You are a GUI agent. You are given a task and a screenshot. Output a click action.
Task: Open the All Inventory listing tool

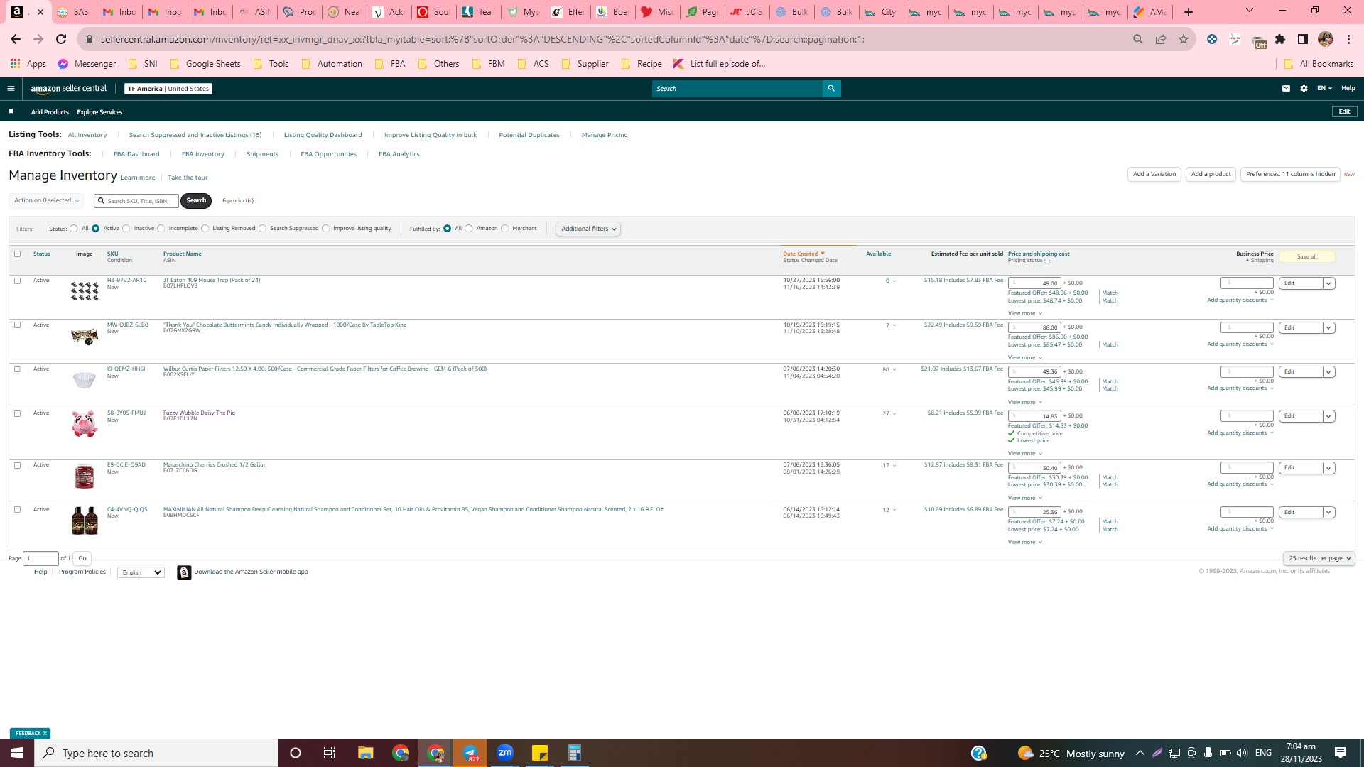[x=87, y=135]
